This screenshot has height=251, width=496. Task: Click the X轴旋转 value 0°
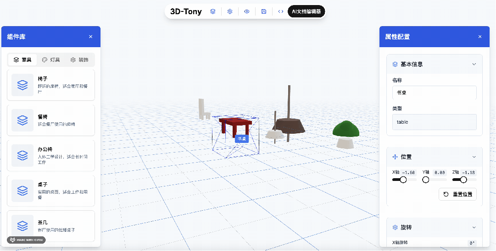point(472,243)
